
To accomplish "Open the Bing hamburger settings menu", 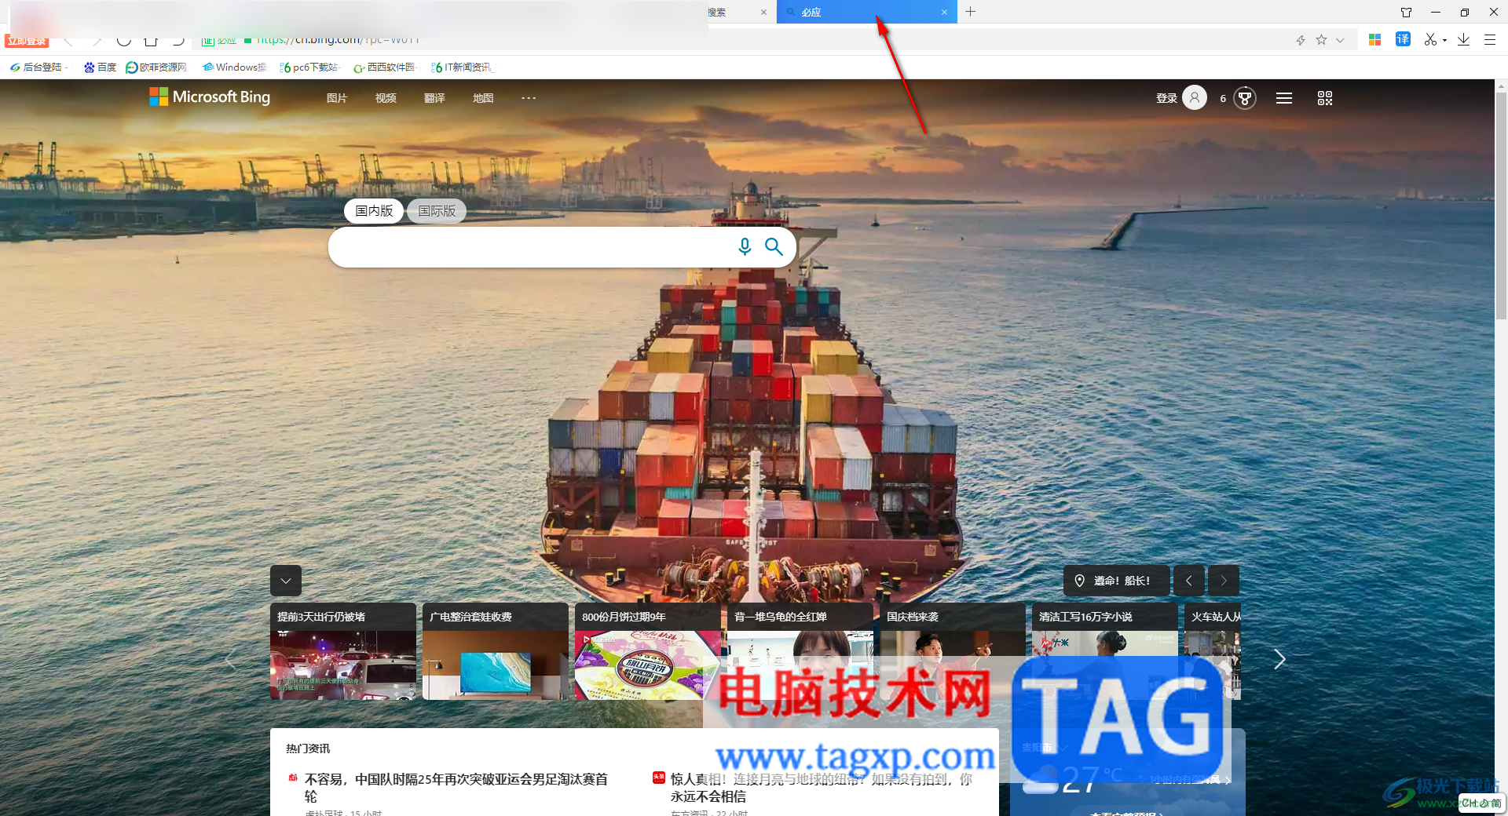I will point(1284,98).
